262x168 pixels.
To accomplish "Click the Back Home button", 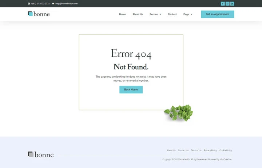I will (x=131, y=90).
